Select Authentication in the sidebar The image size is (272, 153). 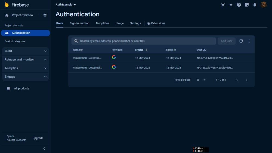(x=26, y=33)
